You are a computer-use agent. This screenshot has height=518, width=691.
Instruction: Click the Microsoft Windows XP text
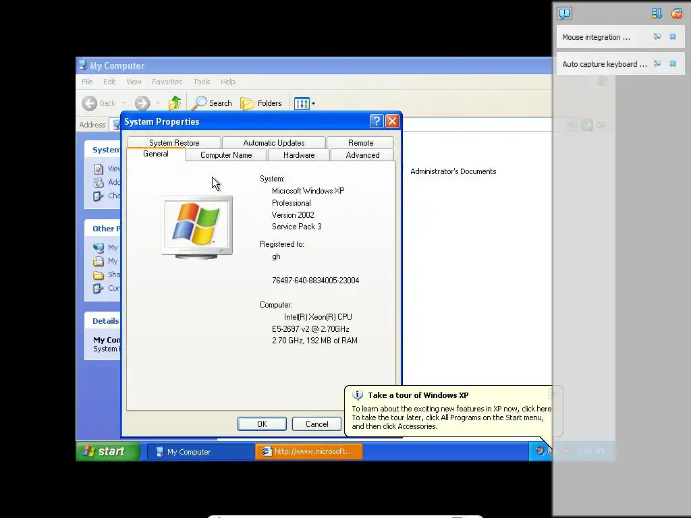pyautogui.click(x=308, y=191)
